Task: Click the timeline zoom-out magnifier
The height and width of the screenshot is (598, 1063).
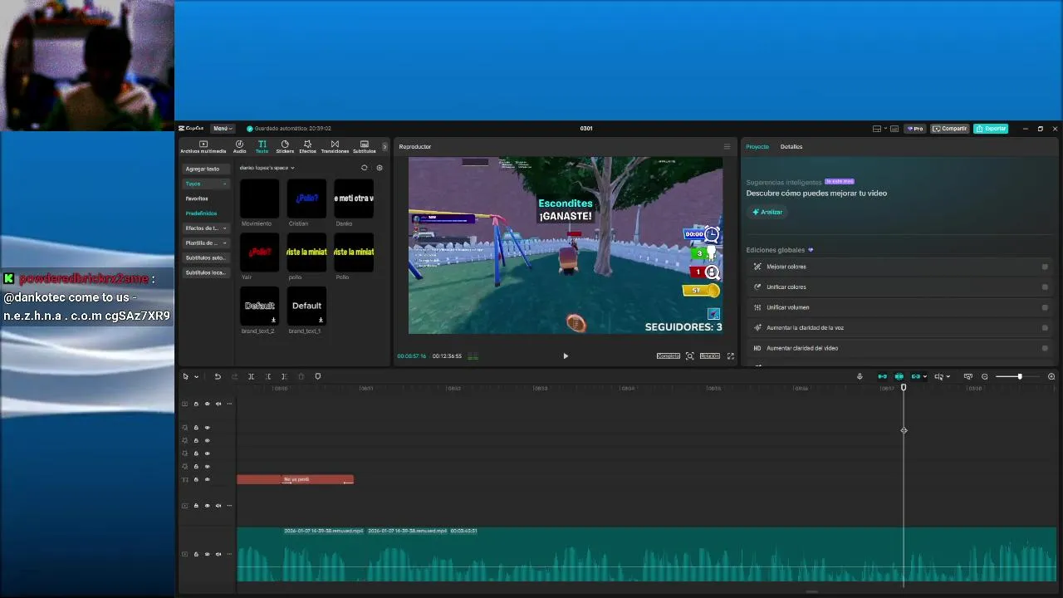Action: tap(985, 376)
